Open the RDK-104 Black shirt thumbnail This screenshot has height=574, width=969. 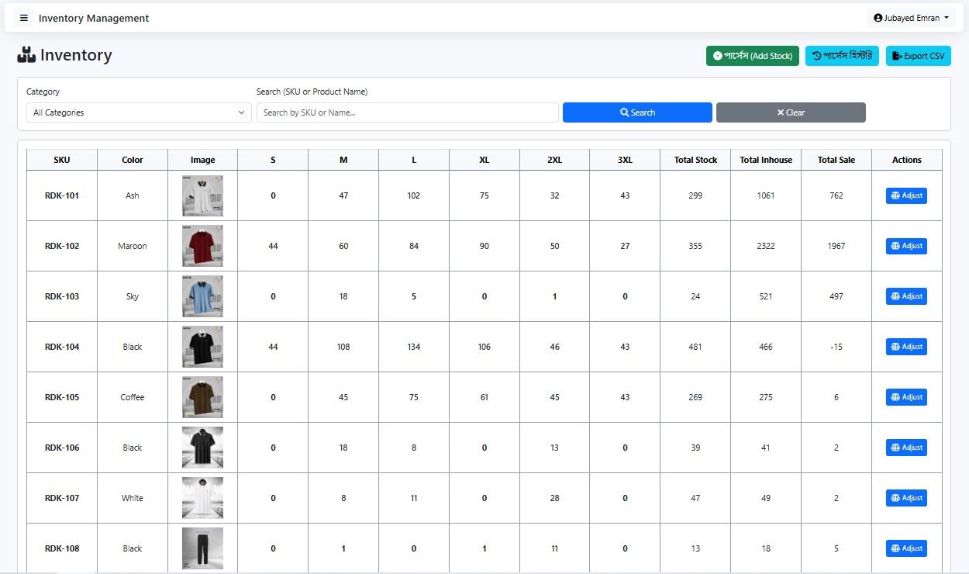click(202, 347)
